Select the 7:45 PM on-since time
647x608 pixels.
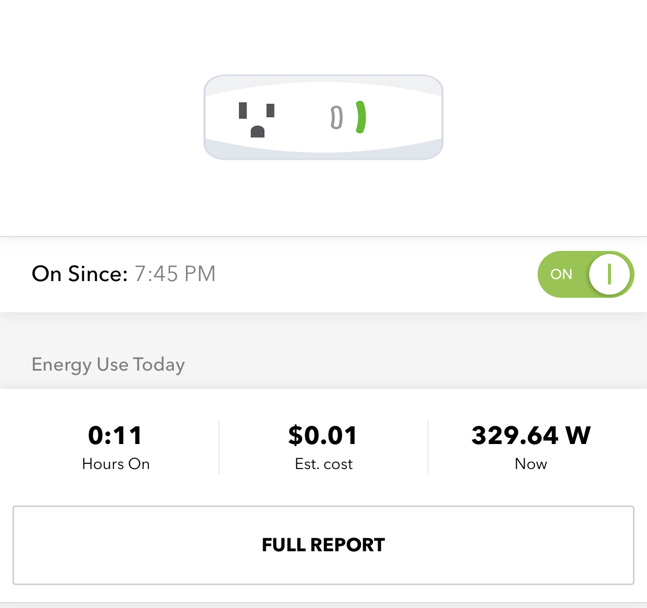pyautogui.click(x=175, y=274)
